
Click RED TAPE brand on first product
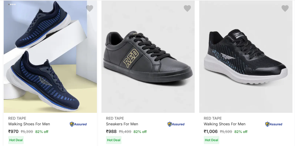point(17,118)
